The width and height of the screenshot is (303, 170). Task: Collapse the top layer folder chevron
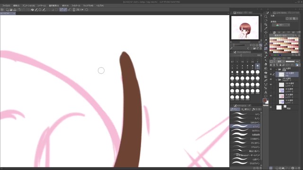point(276,69)
